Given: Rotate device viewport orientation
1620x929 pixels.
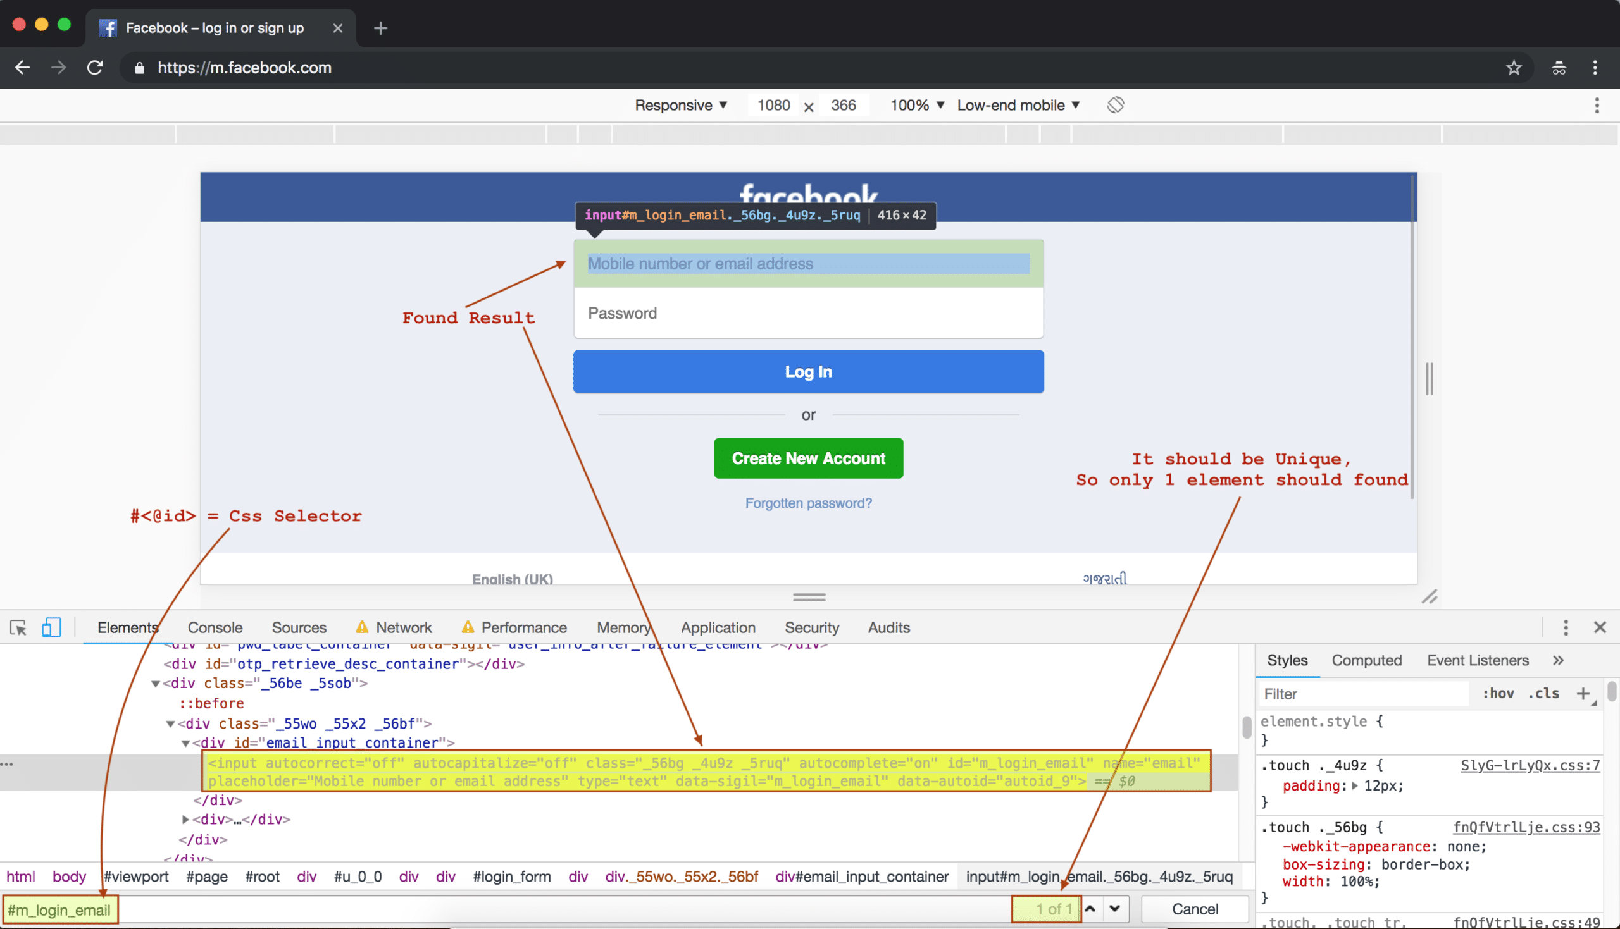Looking at the screenshot, I should [x=1115, y=104].
